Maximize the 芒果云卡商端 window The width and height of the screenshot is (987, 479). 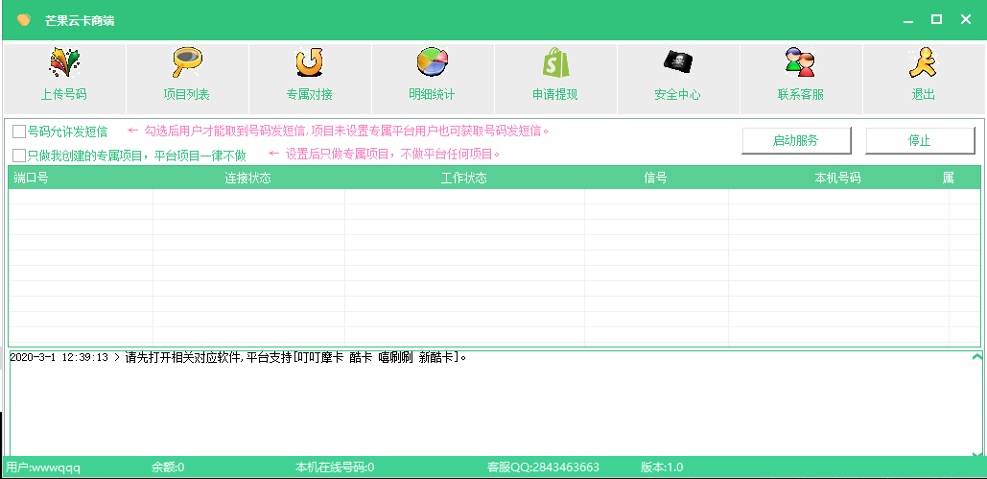936,19
